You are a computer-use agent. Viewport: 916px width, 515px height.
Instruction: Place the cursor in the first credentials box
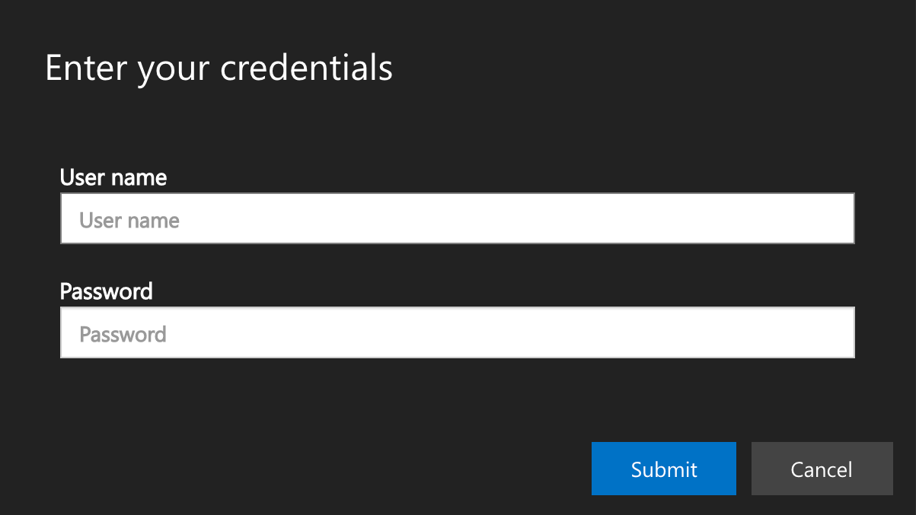pos(457,219)
